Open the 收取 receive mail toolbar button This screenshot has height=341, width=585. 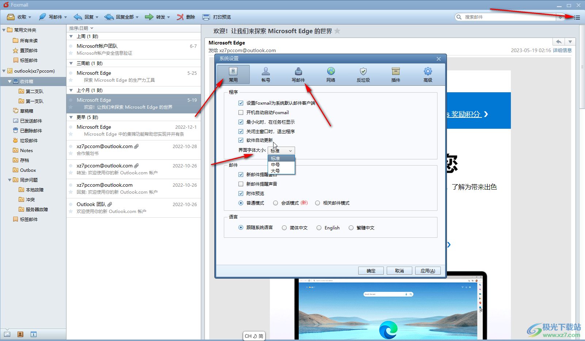19,17
